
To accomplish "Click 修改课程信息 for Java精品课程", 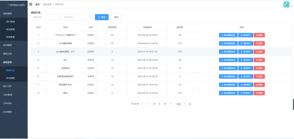I will click(x=228, y=43).
